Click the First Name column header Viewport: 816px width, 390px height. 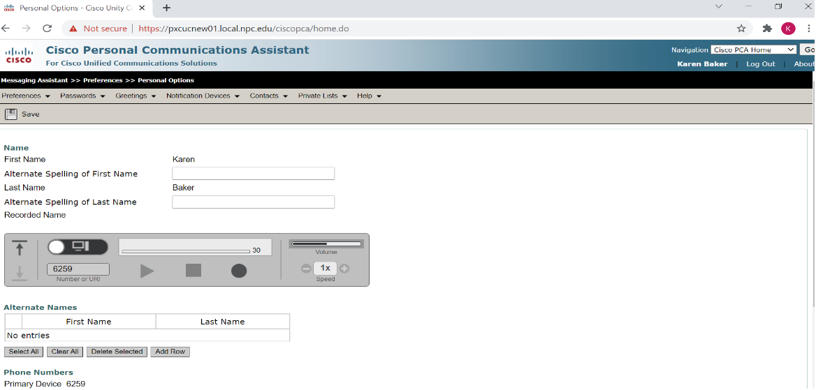coord(89,322)
